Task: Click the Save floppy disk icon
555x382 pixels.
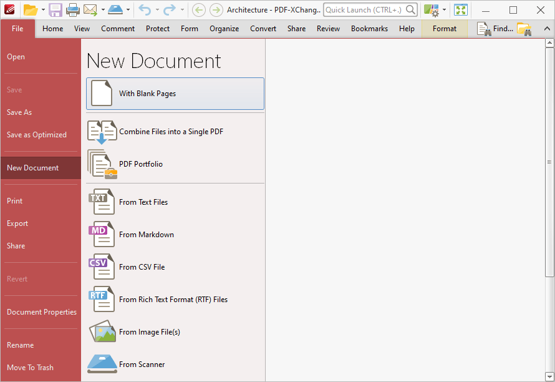Action: (55, 10)
